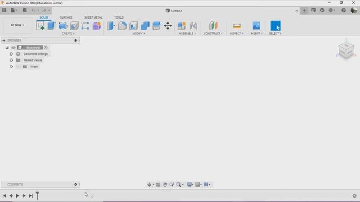Click the Offset Plane construct icon

pyautogui.click(x=213, y=26)
